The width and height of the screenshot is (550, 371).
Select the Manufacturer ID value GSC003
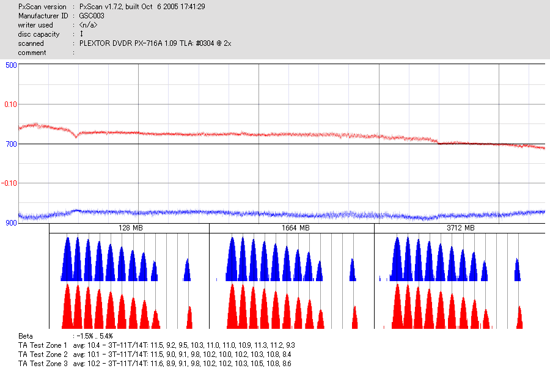click(92, 16)
